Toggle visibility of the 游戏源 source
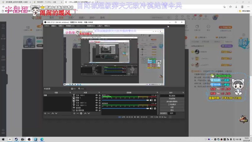The image size is (252, 142). [96, 108]
